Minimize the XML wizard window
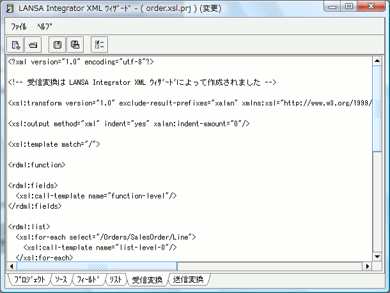 pos(332,6)
